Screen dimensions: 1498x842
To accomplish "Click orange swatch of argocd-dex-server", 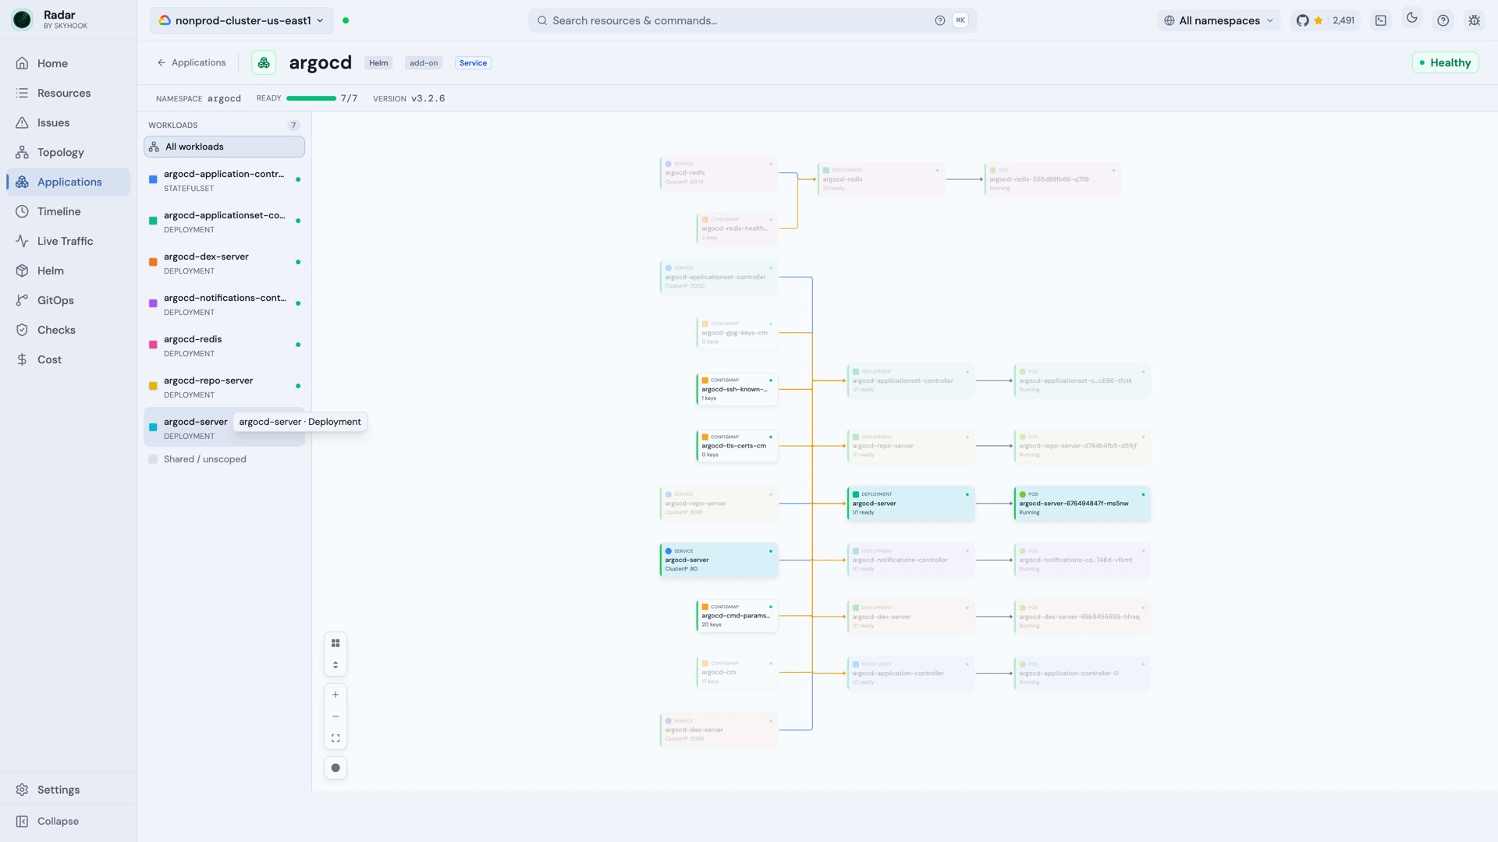I will point(153,262).
